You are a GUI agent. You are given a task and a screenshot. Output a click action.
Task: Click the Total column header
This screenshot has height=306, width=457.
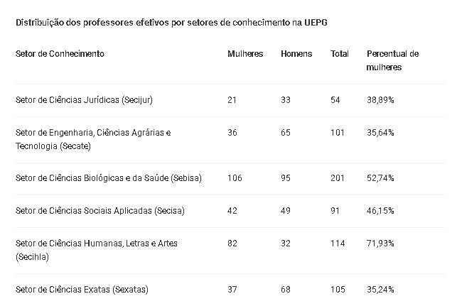point(340,54)
